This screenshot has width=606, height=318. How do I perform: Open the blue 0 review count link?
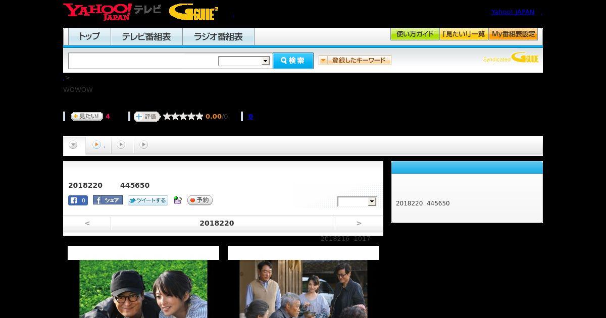(x=250, y=117)
